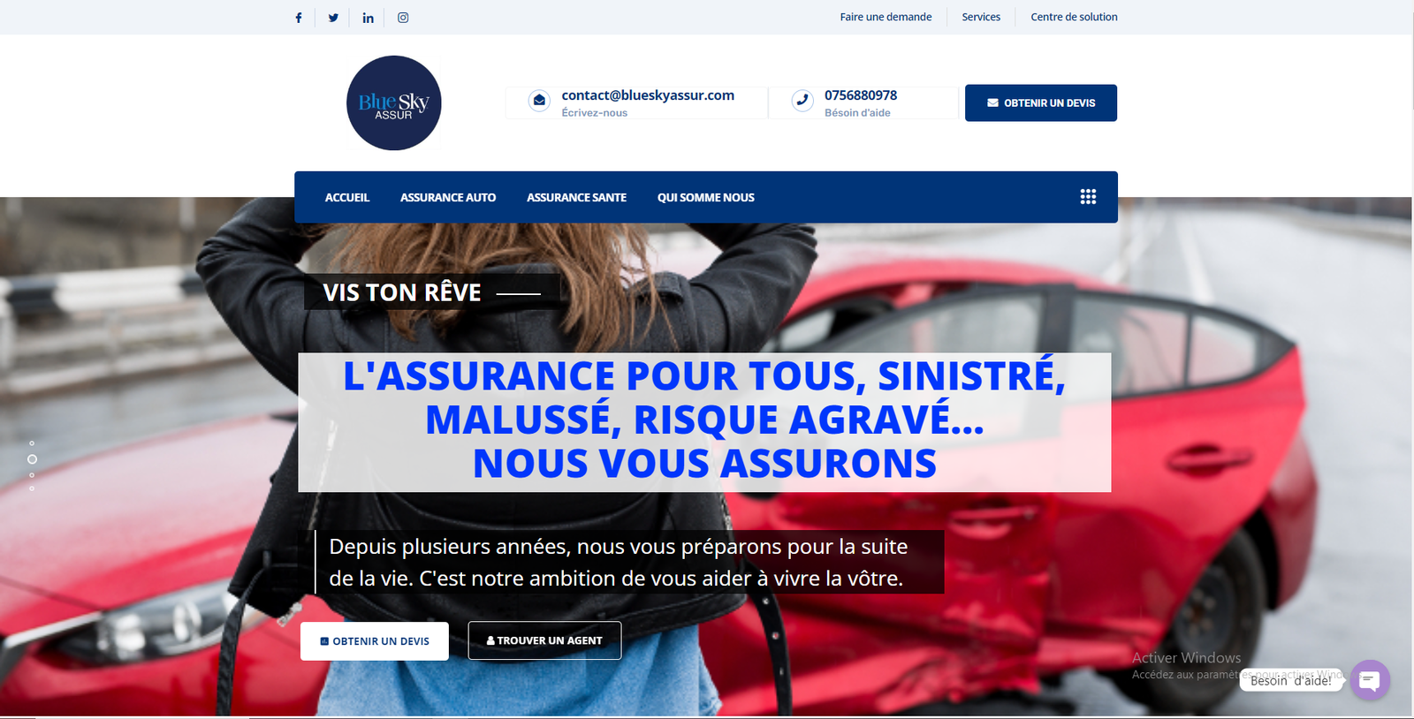Open the LinkedIn social icon

pyautogui.click(x=368, y=18)
